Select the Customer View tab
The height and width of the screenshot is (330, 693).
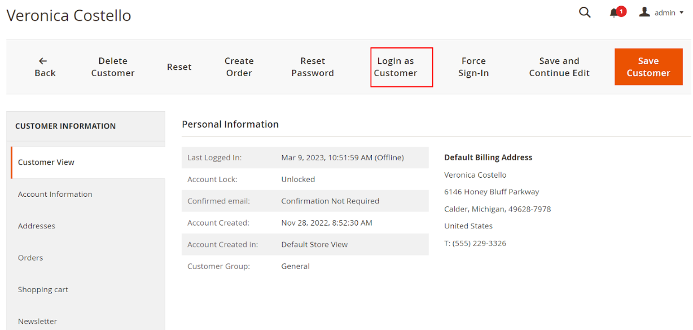46,162
